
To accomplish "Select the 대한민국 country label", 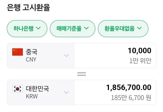I will [37, 89].
